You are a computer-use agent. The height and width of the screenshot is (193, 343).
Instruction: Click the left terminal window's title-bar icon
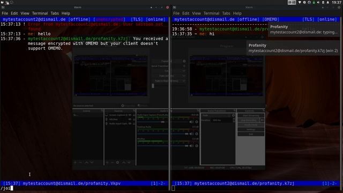point(3,7)
